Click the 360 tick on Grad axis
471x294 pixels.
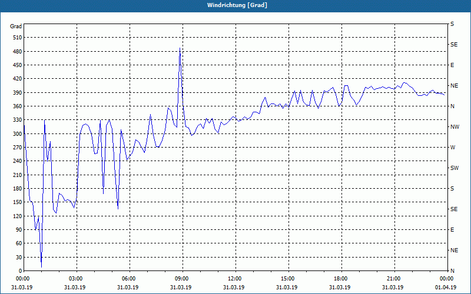(x=18, y=106)
